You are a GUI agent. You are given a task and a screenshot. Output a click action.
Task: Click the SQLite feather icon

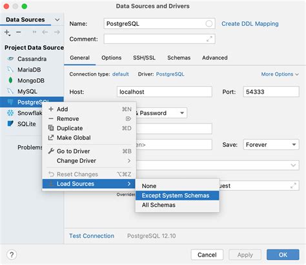(10, 123)
